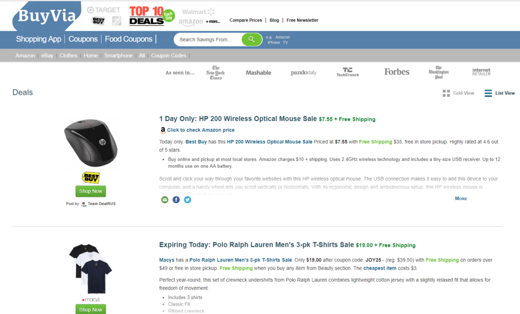520x314 pixels.
Task: Open the HP 200 Wireless Mouse deal title
Action: 238,119
